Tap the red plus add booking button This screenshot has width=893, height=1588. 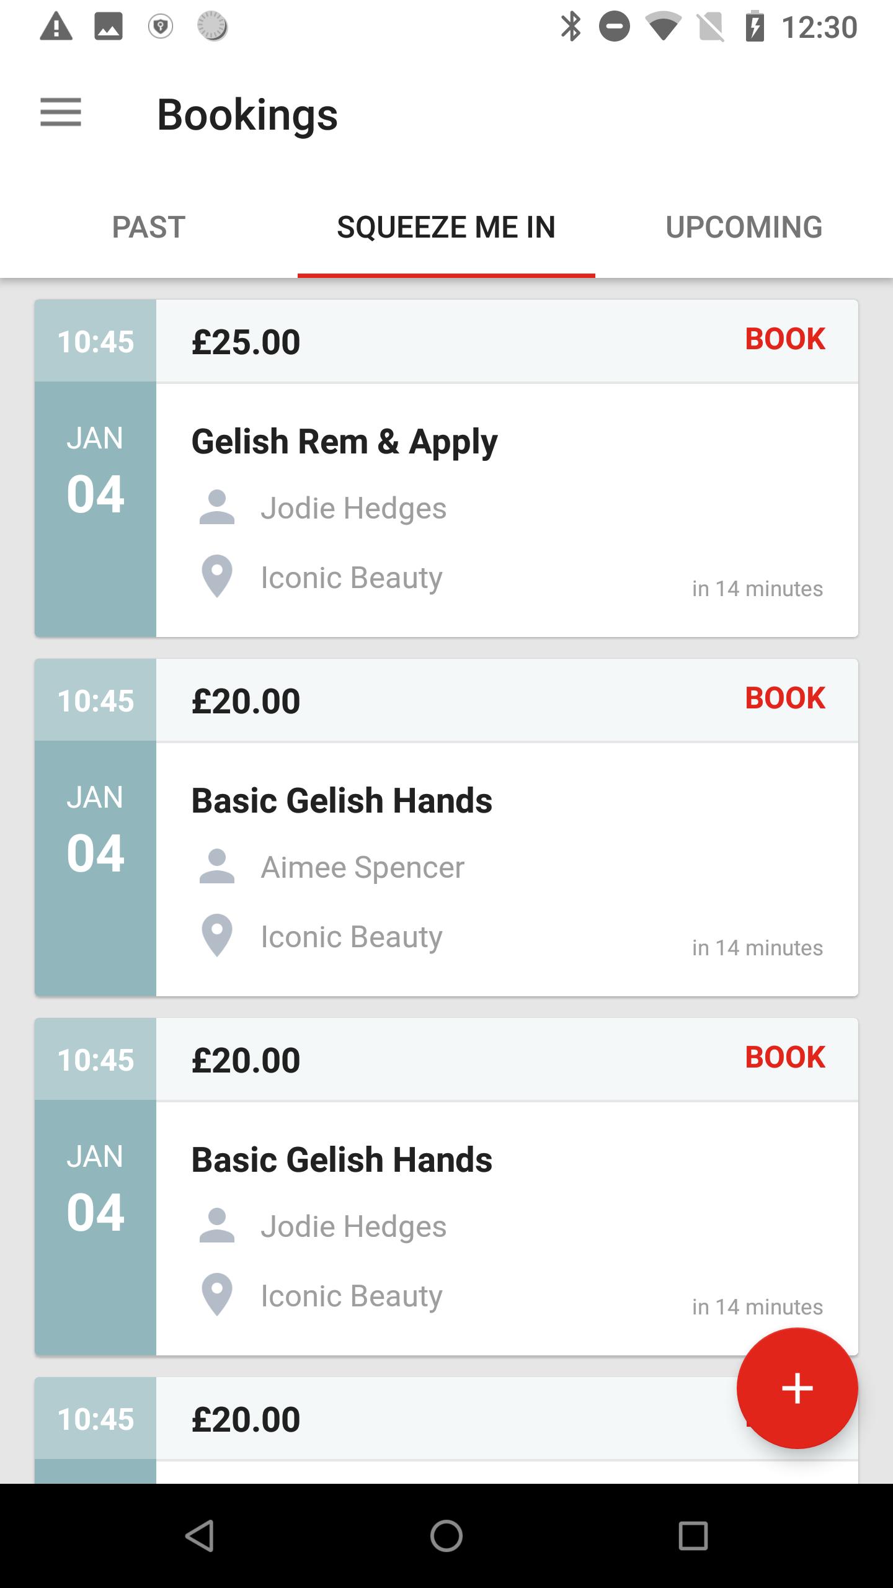[797, 1388]
